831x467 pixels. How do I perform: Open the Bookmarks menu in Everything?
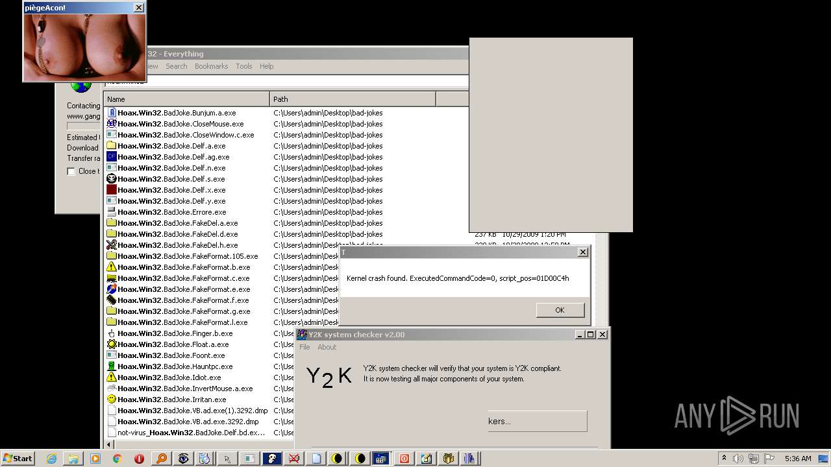coord(211,66)
